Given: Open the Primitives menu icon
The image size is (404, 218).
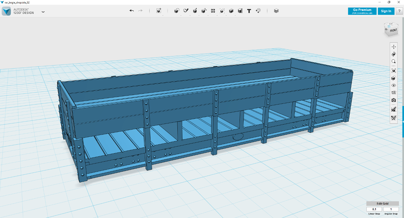Looking at the screenshot, I should 177,11.
